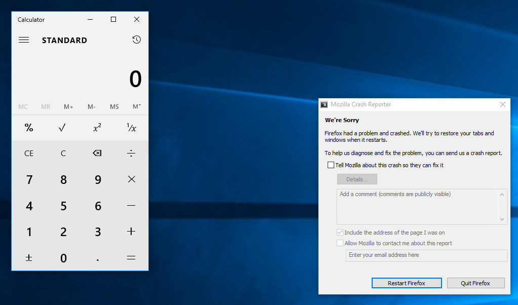Click the backspace key in Calculator

(97, 153)
